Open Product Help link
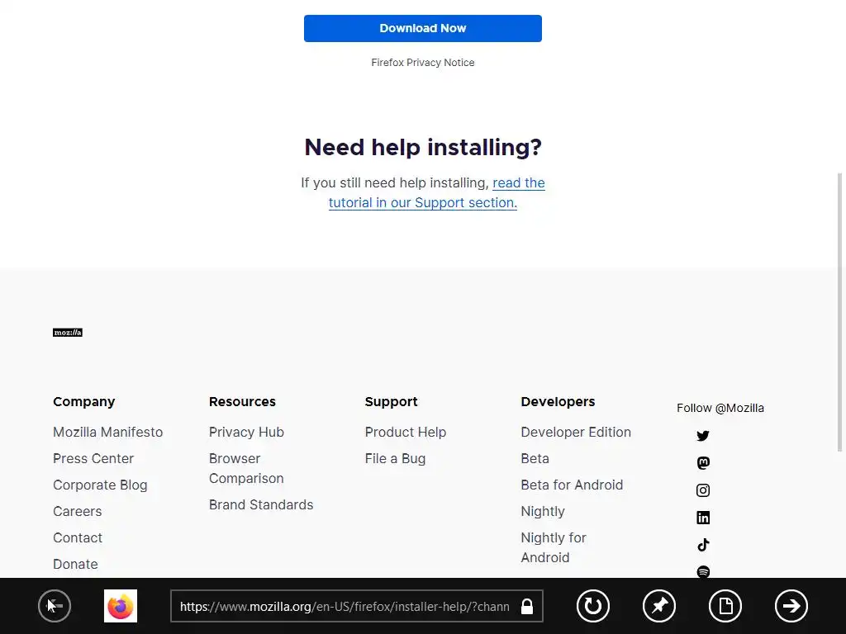 (406, 432)
